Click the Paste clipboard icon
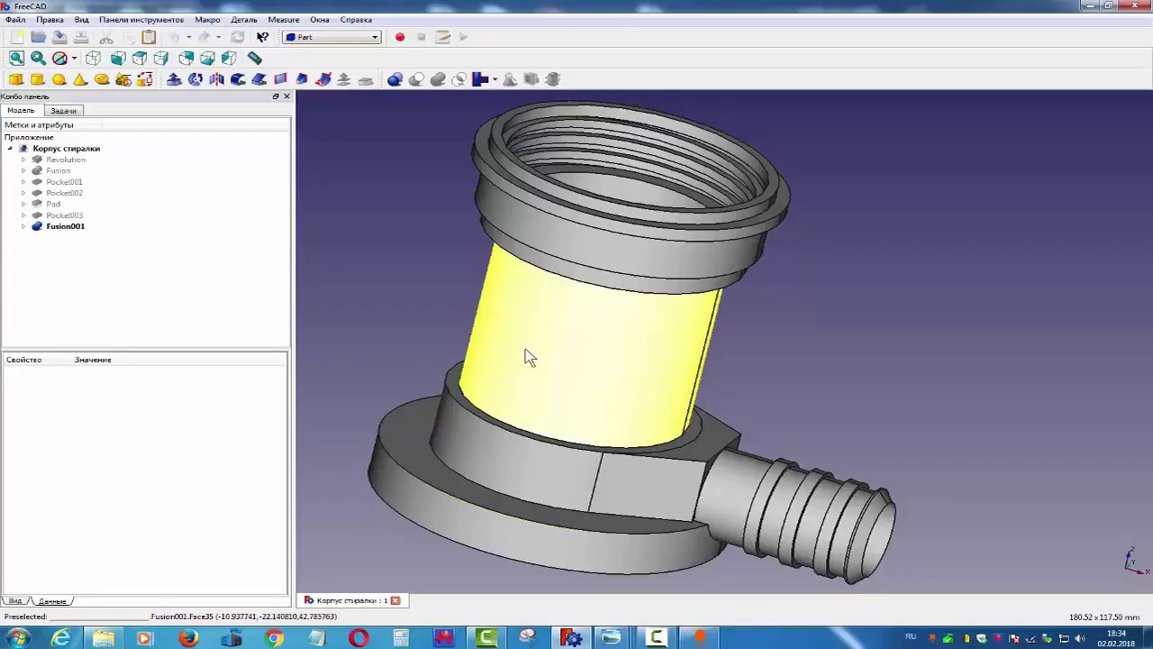Viewport: 1153px width, 649px height. tap(149, 37)
